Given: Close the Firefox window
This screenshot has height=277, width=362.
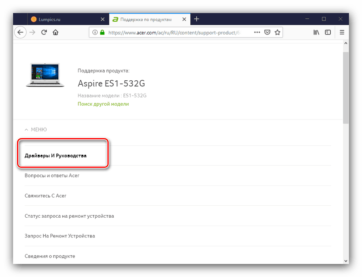Looking at the screenshot, I should [x=340, y=19].
